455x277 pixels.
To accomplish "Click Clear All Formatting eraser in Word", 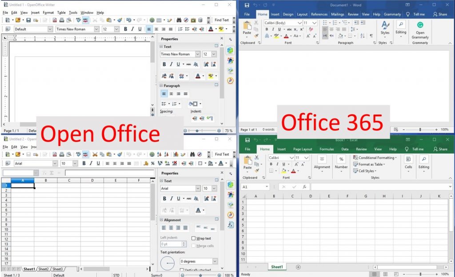I will pyautogui.click(x=311, y=29).
